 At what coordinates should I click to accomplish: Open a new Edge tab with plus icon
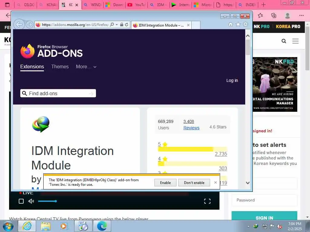[x=264, y=5]
